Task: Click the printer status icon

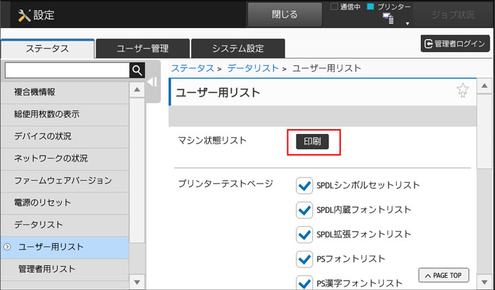Action: pyautogui.click(x=388, y=19)
